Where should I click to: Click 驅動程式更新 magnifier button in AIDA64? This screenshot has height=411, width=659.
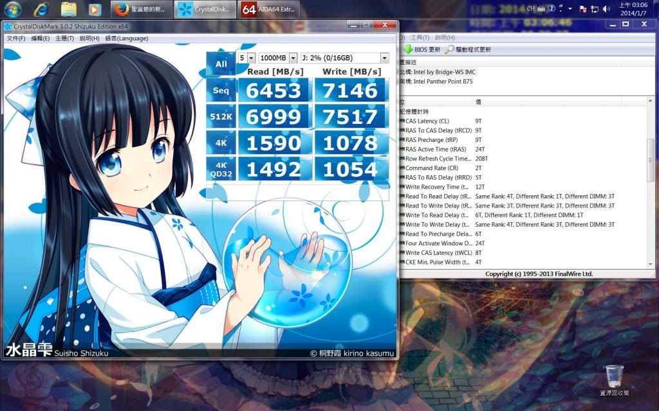468,49
